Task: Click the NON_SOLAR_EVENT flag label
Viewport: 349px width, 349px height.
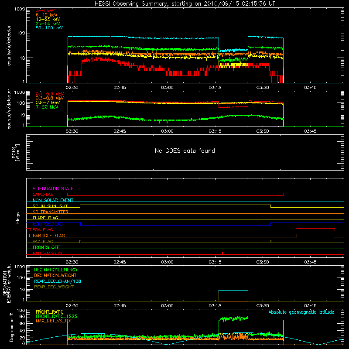Action: coord(53,200)
